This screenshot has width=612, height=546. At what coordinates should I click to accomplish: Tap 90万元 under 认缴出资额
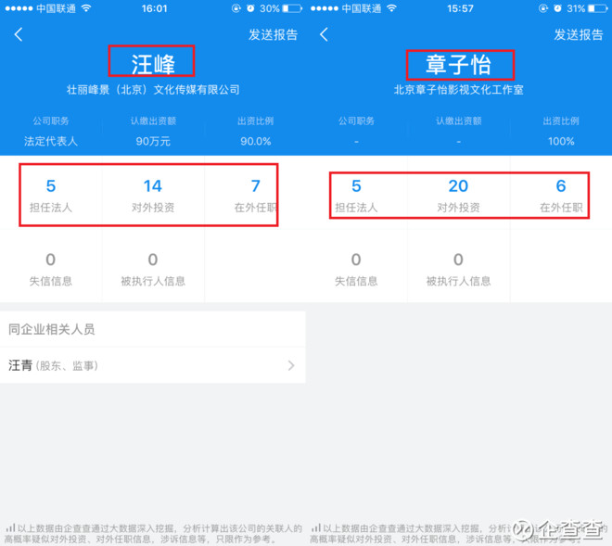pyautogui.click(x=153, y=141)
